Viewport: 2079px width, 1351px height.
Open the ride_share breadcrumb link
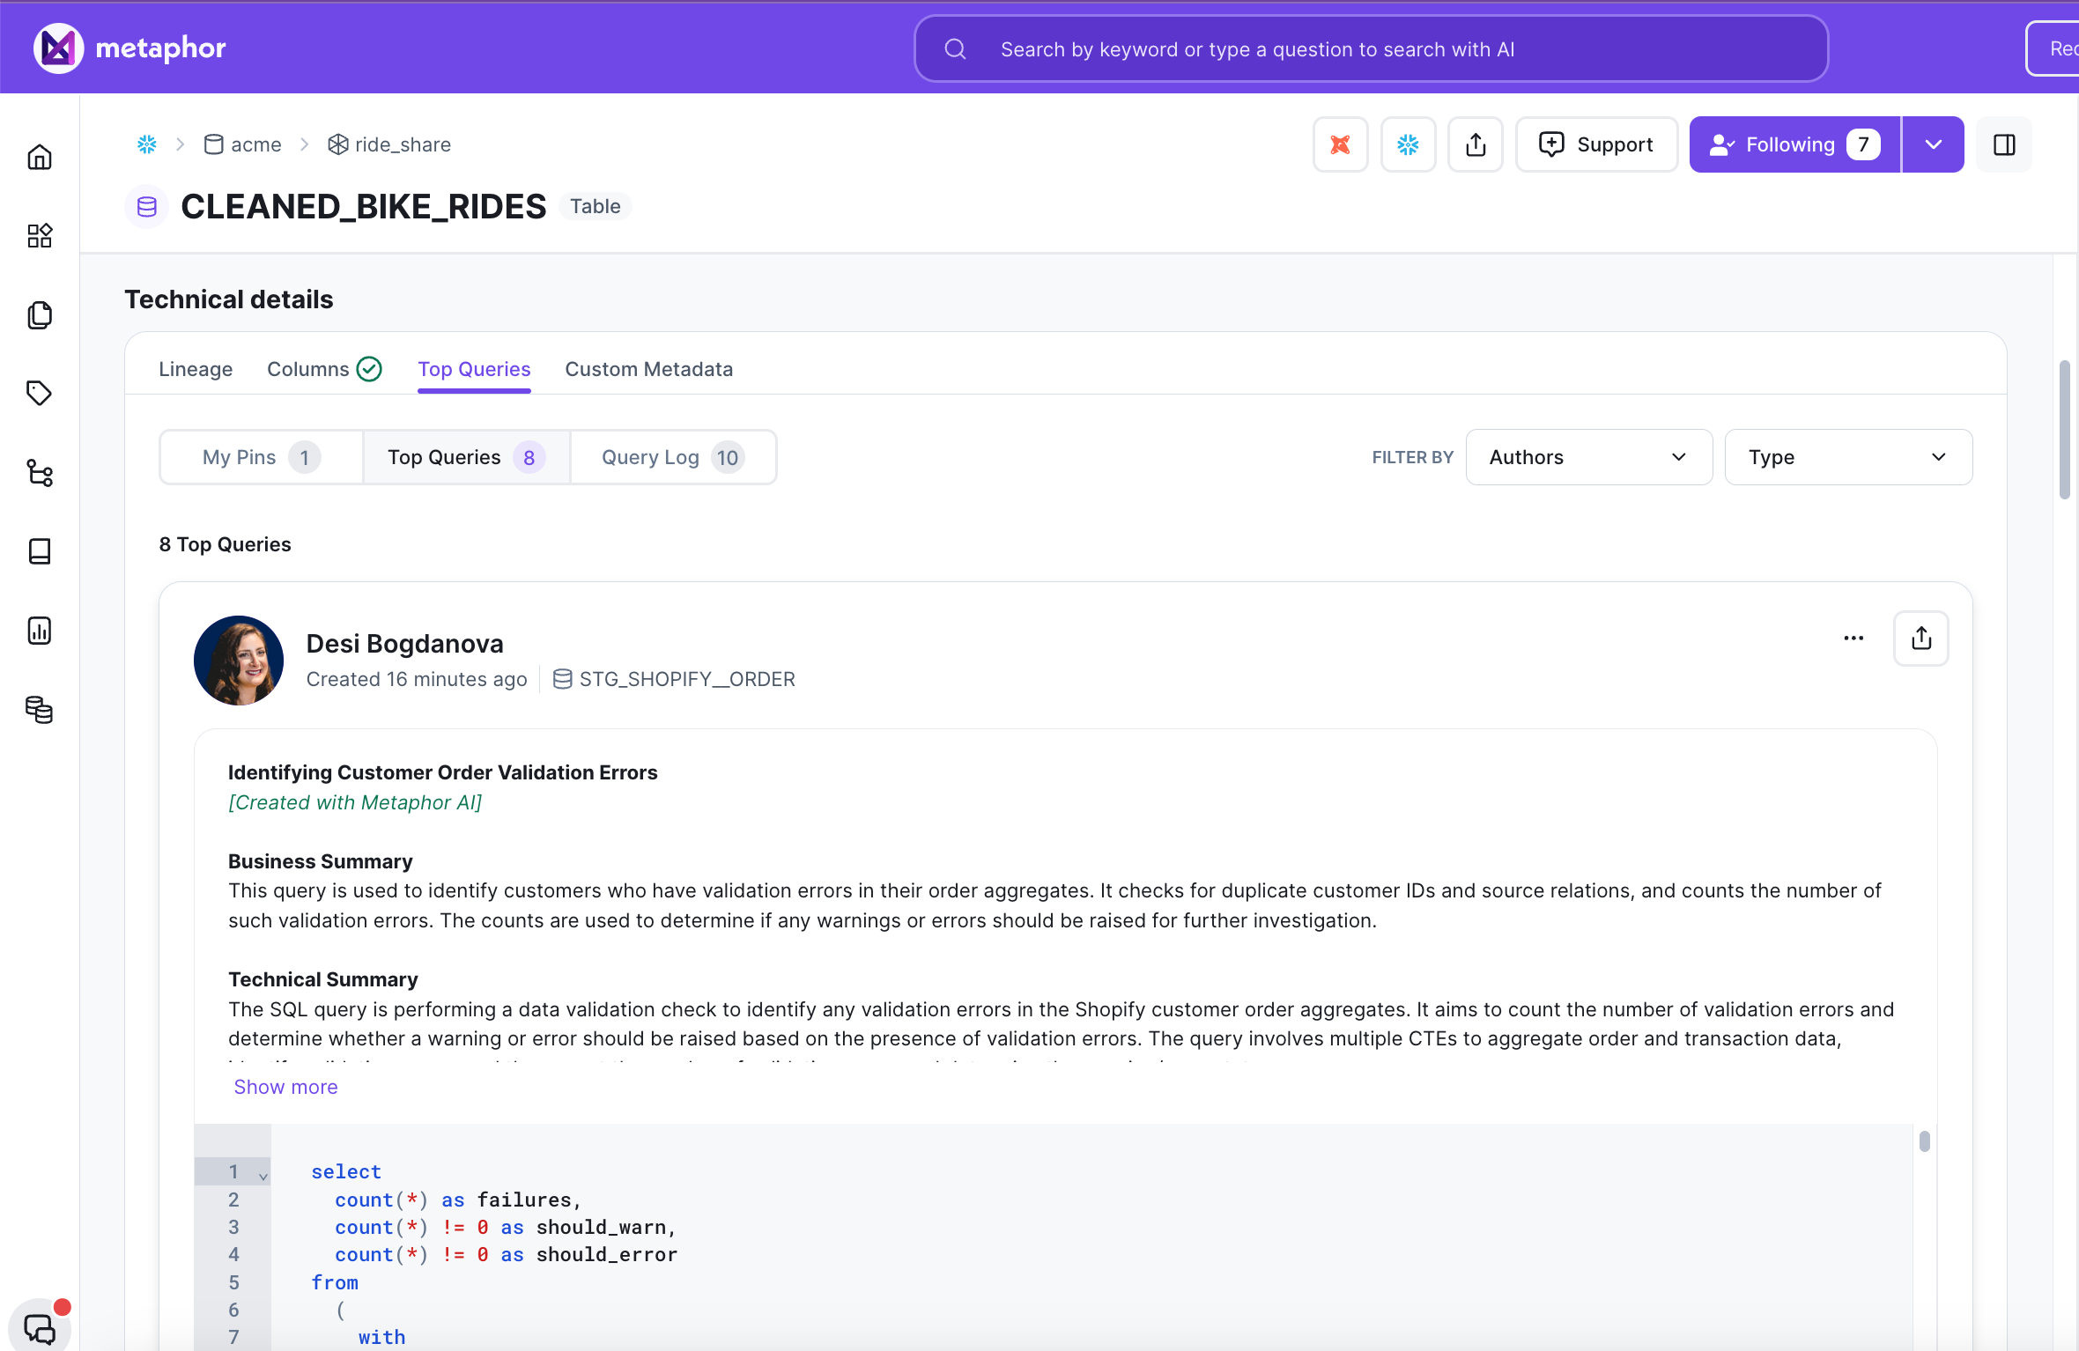pos(389,144)
